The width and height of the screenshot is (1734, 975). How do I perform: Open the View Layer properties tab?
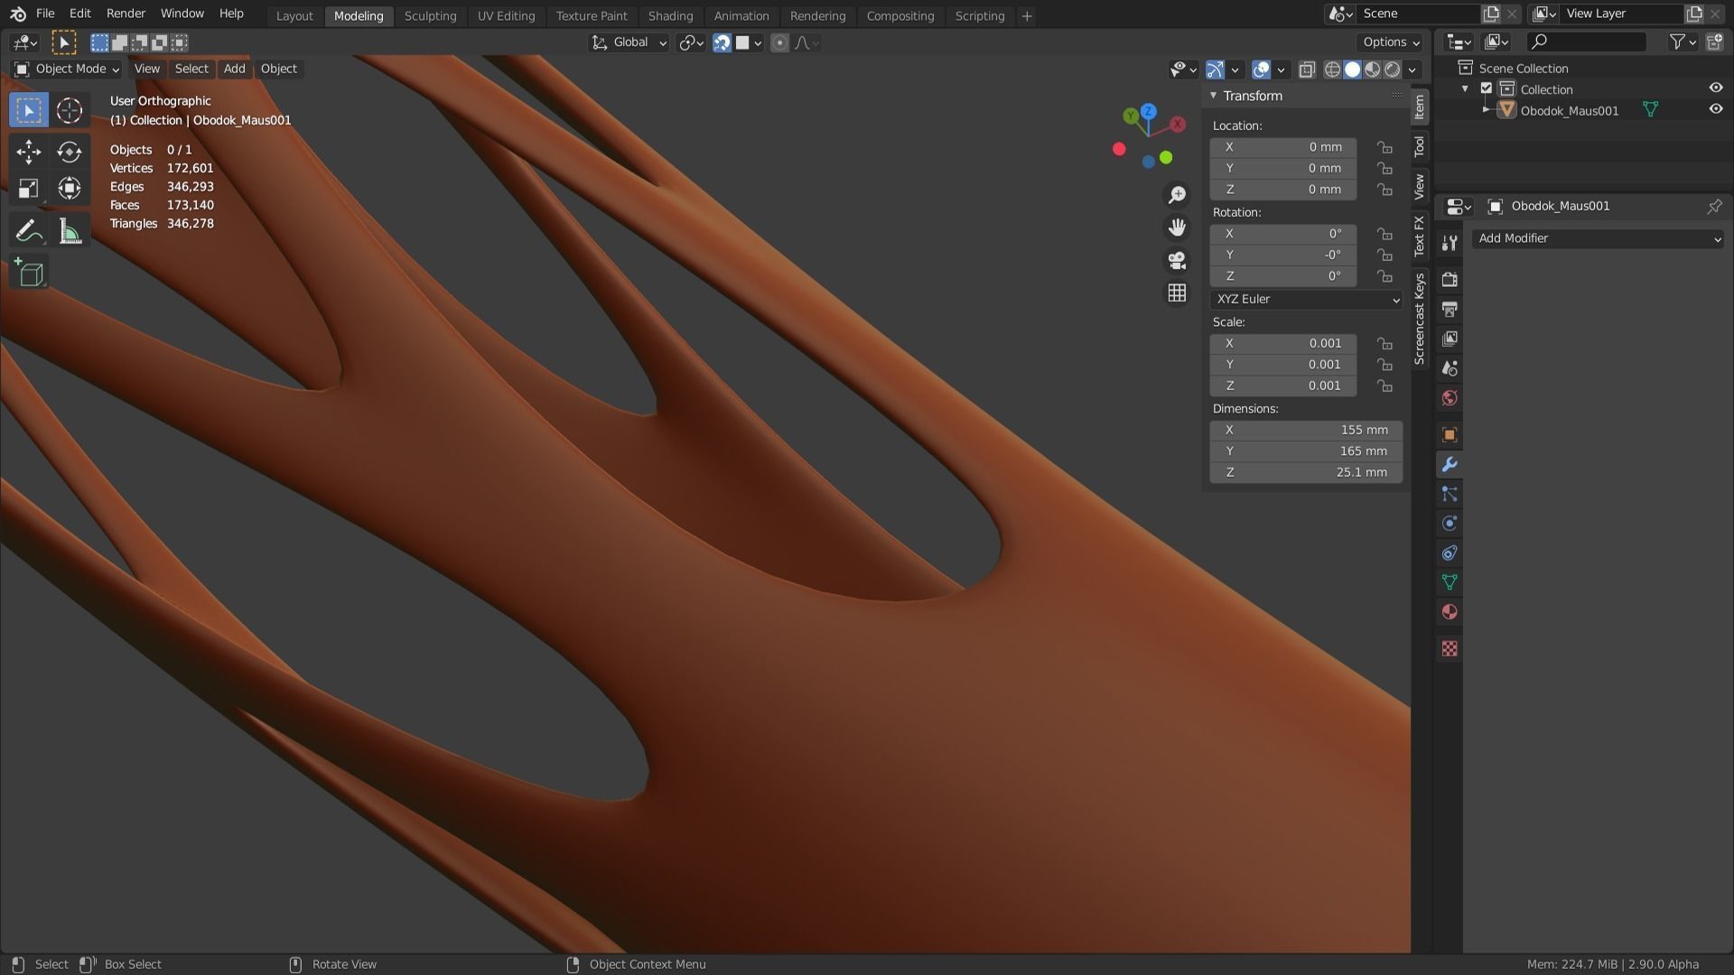click(1450, 339)
